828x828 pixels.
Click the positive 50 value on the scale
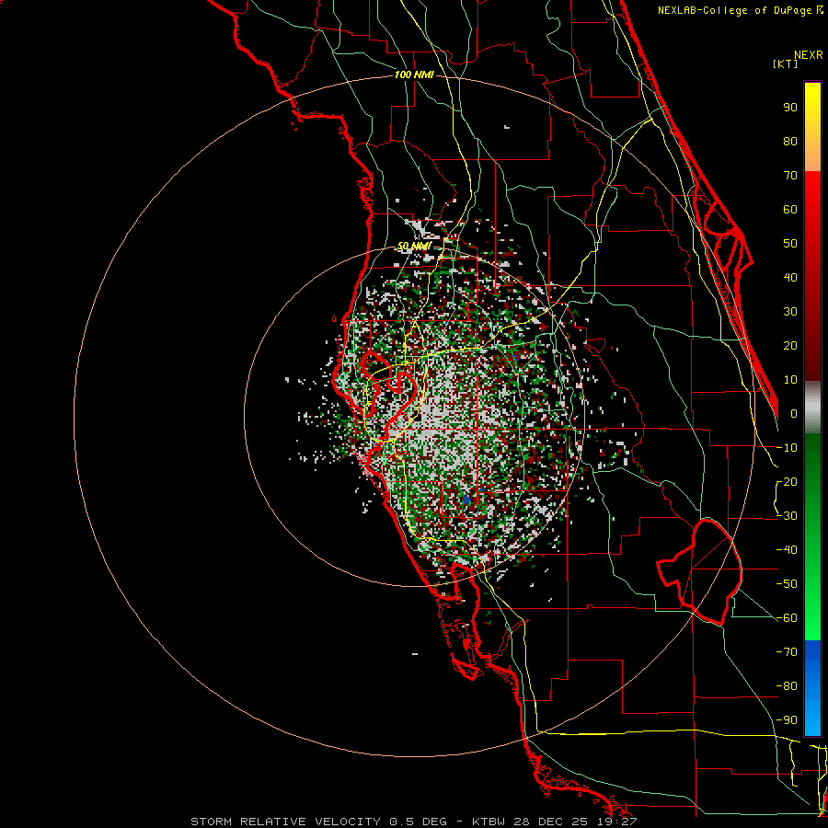click(x=790, y=244)
